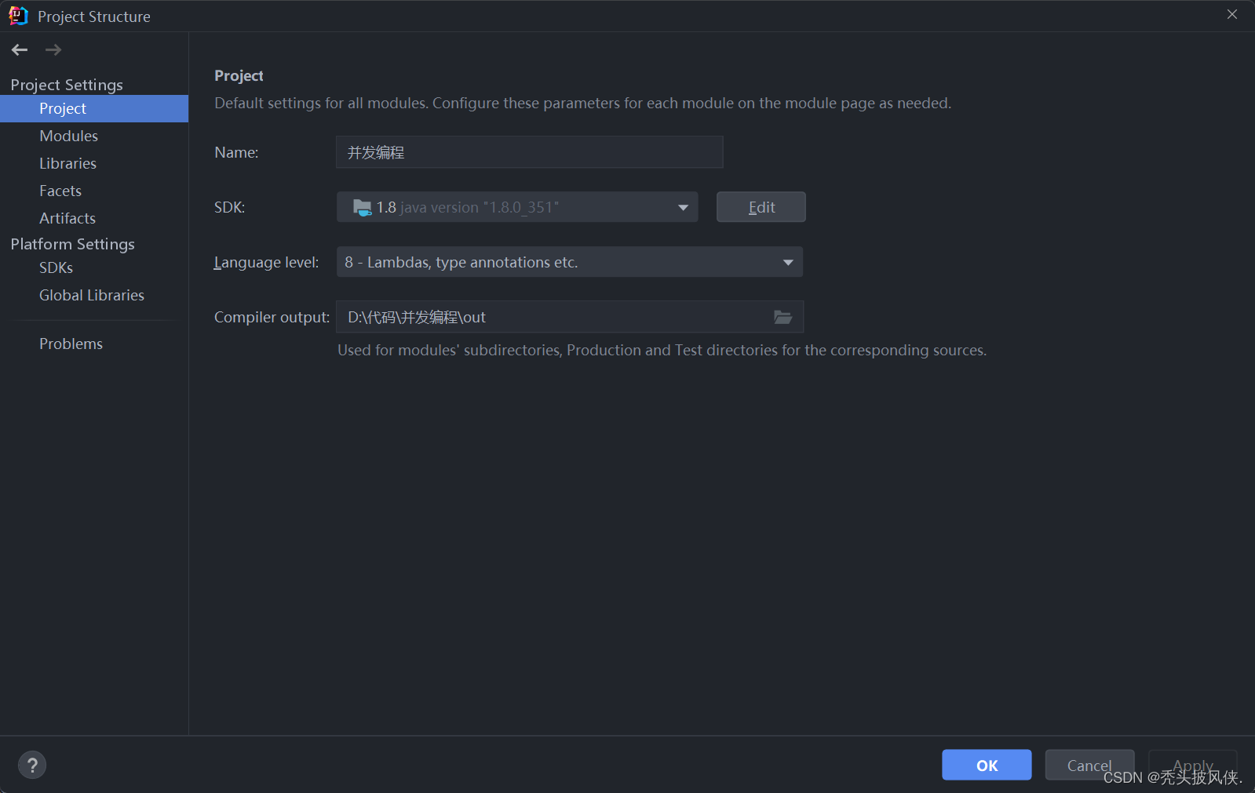The height and width of the screenshot is (793, 1255).
Task: Click the "Default settings for all modules" description
Action: (582, 103)
